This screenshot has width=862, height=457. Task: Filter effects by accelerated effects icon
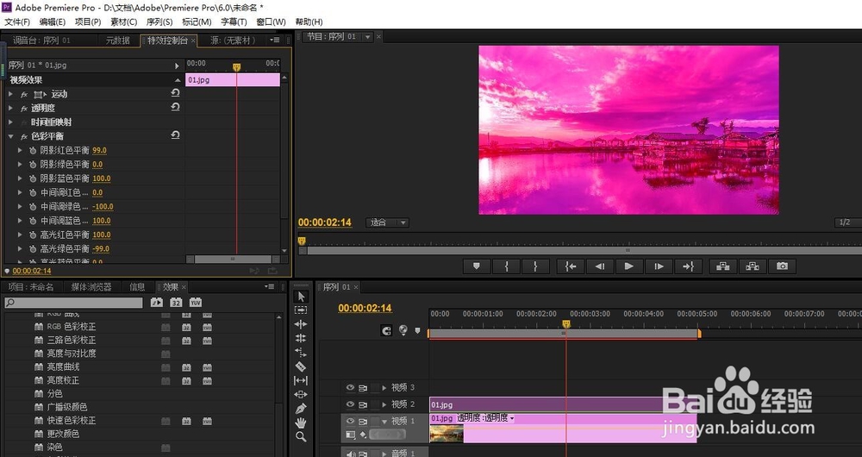[157, 302]
